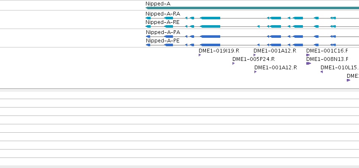Select DME1-001A12.R label beside DME1-010L15

pos(275,68)
